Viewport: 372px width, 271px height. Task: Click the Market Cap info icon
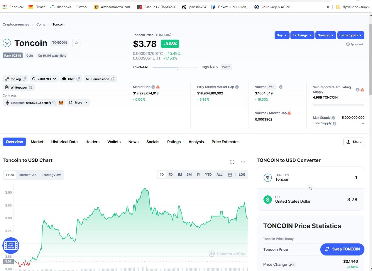153,87
